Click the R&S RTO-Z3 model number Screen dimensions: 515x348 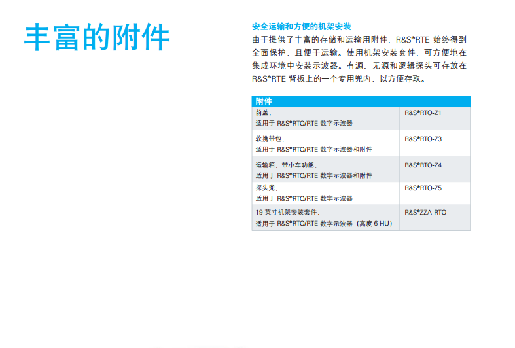(x=423, y=139)
